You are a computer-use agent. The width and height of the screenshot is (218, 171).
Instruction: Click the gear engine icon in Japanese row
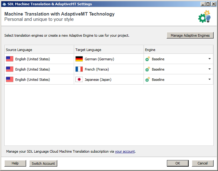(148, 79)
